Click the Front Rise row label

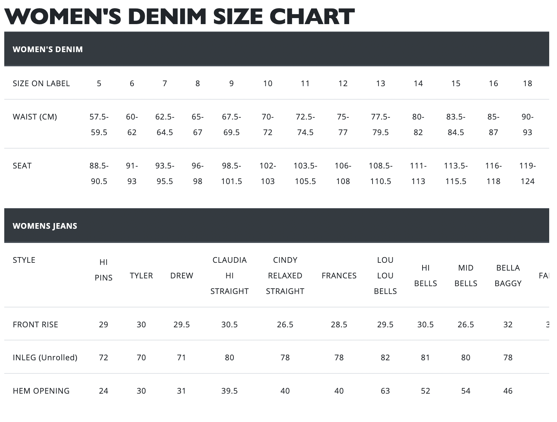click(x=35, y=324)
